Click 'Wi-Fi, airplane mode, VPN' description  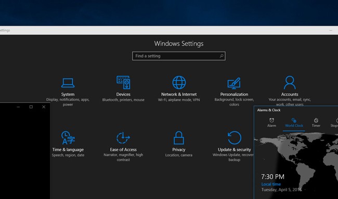[179, 99]
